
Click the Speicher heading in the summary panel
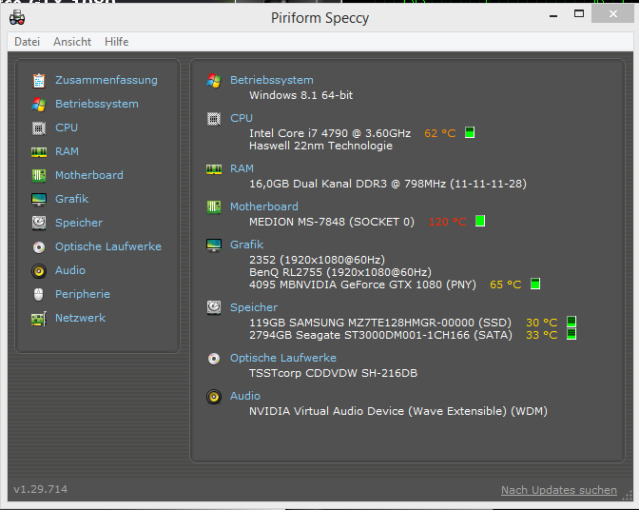[x=254, y=307]
